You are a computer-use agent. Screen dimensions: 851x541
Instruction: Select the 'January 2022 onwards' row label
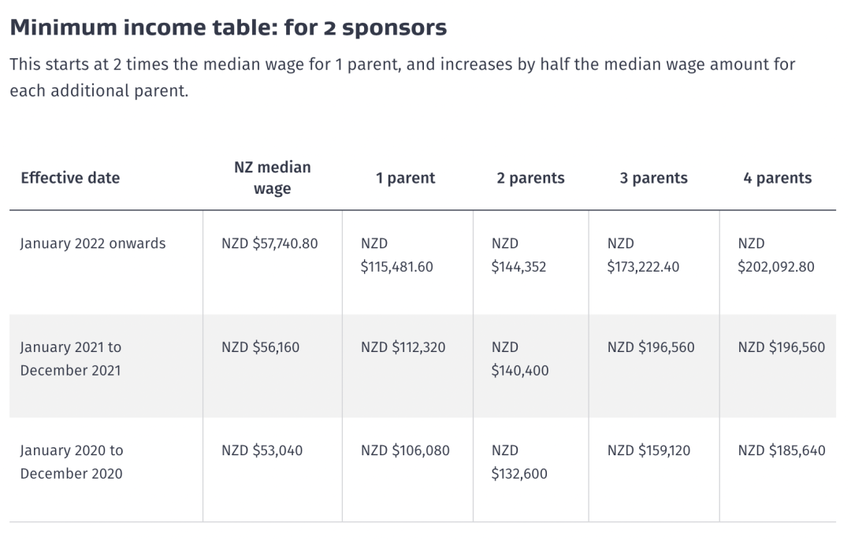pyautogui.click(x=93, y=243)
